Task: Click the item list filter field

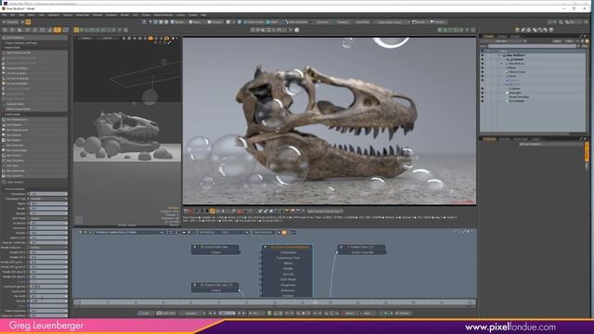Action: pyautogui.click(x=532, y=45)
